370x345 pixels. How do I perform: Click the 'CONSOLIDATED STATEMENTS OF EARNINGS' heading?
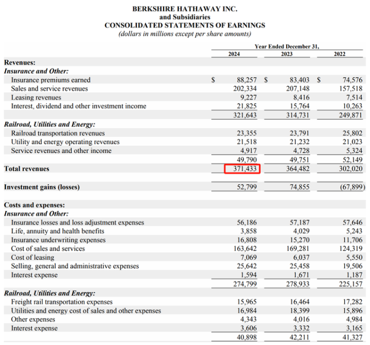[x=185, y=25]
